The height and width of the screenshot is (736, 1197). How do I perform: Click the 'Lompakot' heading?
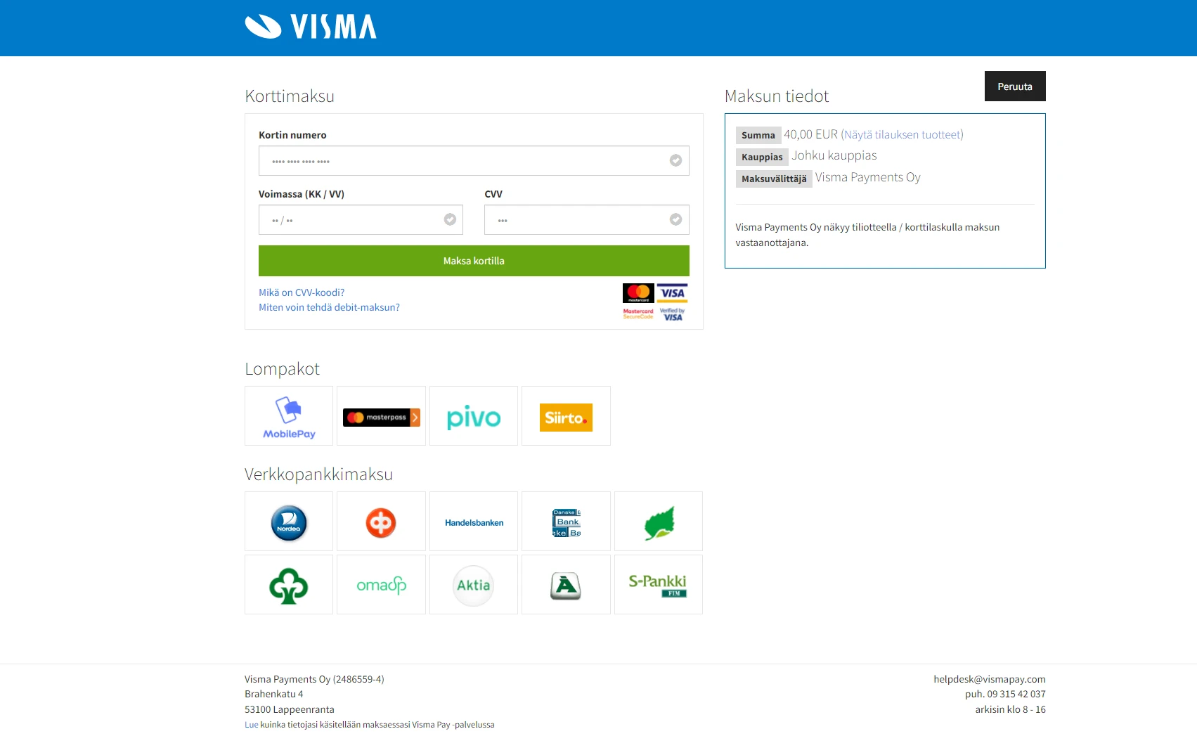(x=282, y=369)
